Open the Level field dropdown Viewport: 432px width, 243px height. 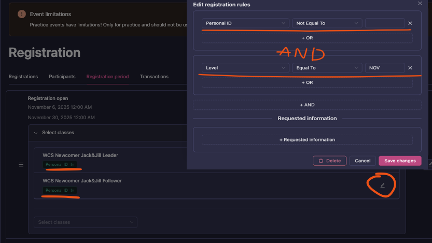click(245, 68)
